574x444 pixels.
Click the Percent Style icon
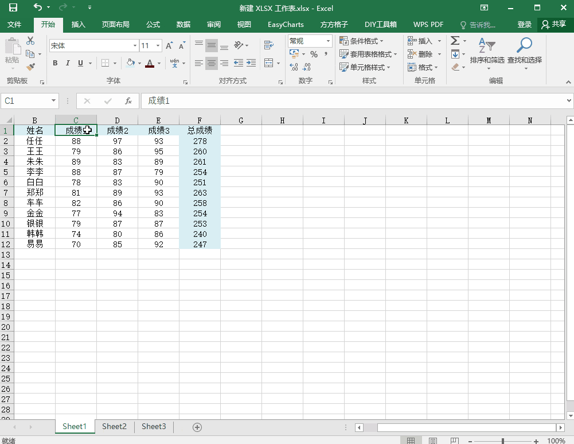314,54
